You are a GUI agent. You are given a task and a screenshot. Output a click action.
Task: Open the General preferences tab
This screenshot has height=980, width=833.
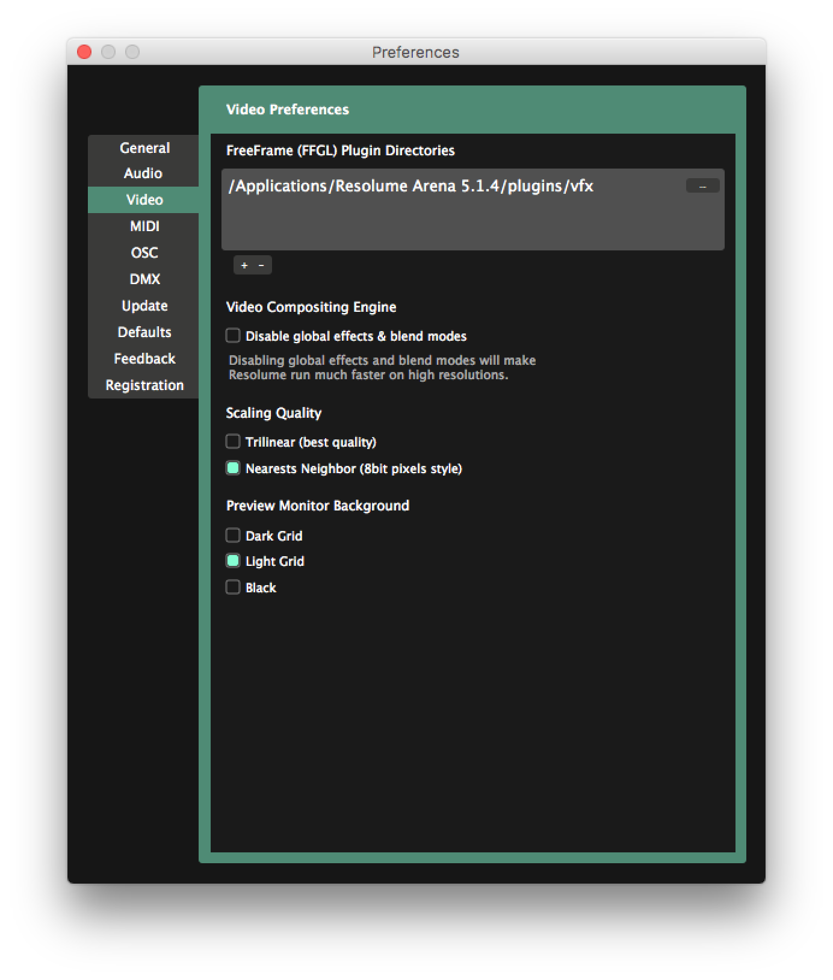tap(144, 148)
